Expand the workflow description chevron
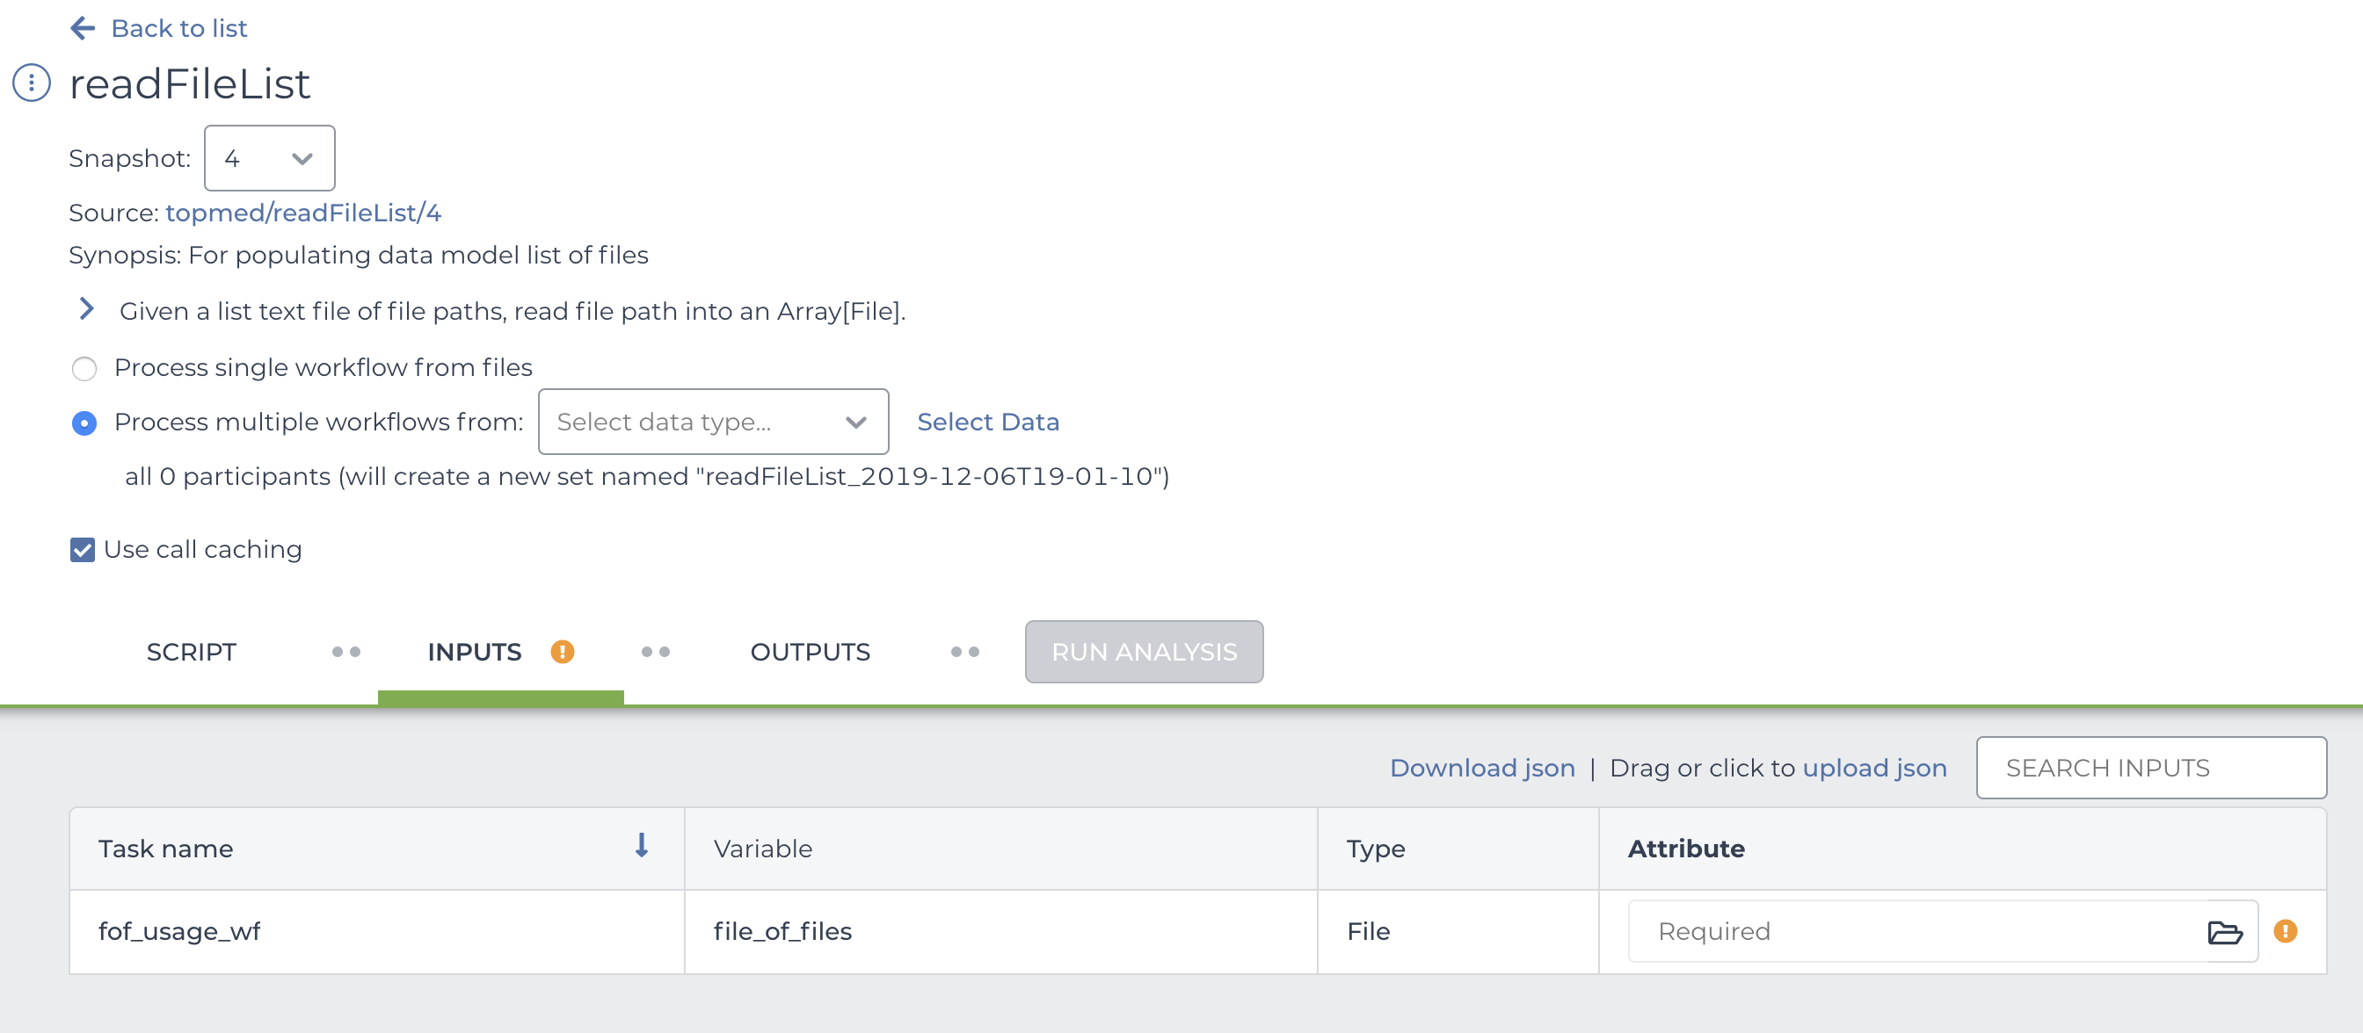 [86, 309]
